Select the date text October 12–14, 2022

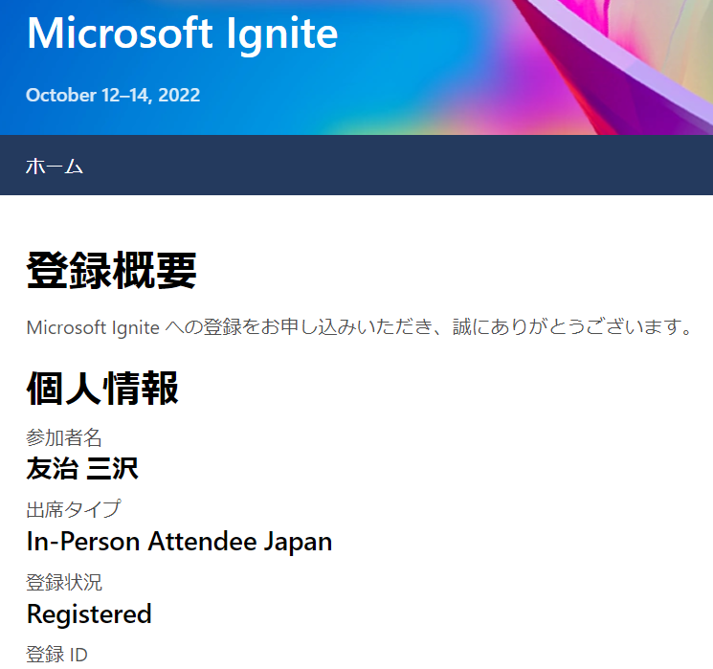coord(113,95)
